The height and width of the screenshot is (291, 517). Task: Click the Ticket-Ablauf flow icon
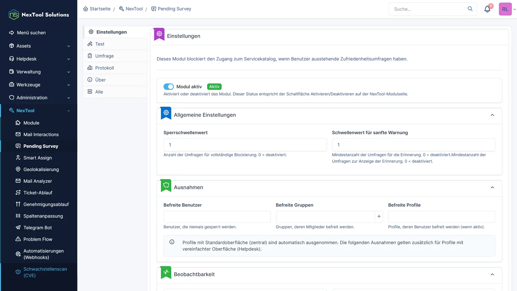(x=18, y=193)
